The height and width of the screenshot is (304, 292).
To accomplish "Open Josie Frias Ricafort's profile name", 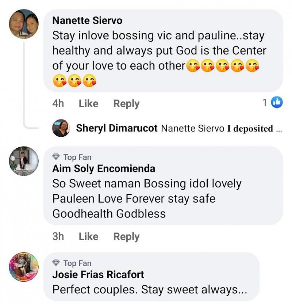I will (98, 274).
